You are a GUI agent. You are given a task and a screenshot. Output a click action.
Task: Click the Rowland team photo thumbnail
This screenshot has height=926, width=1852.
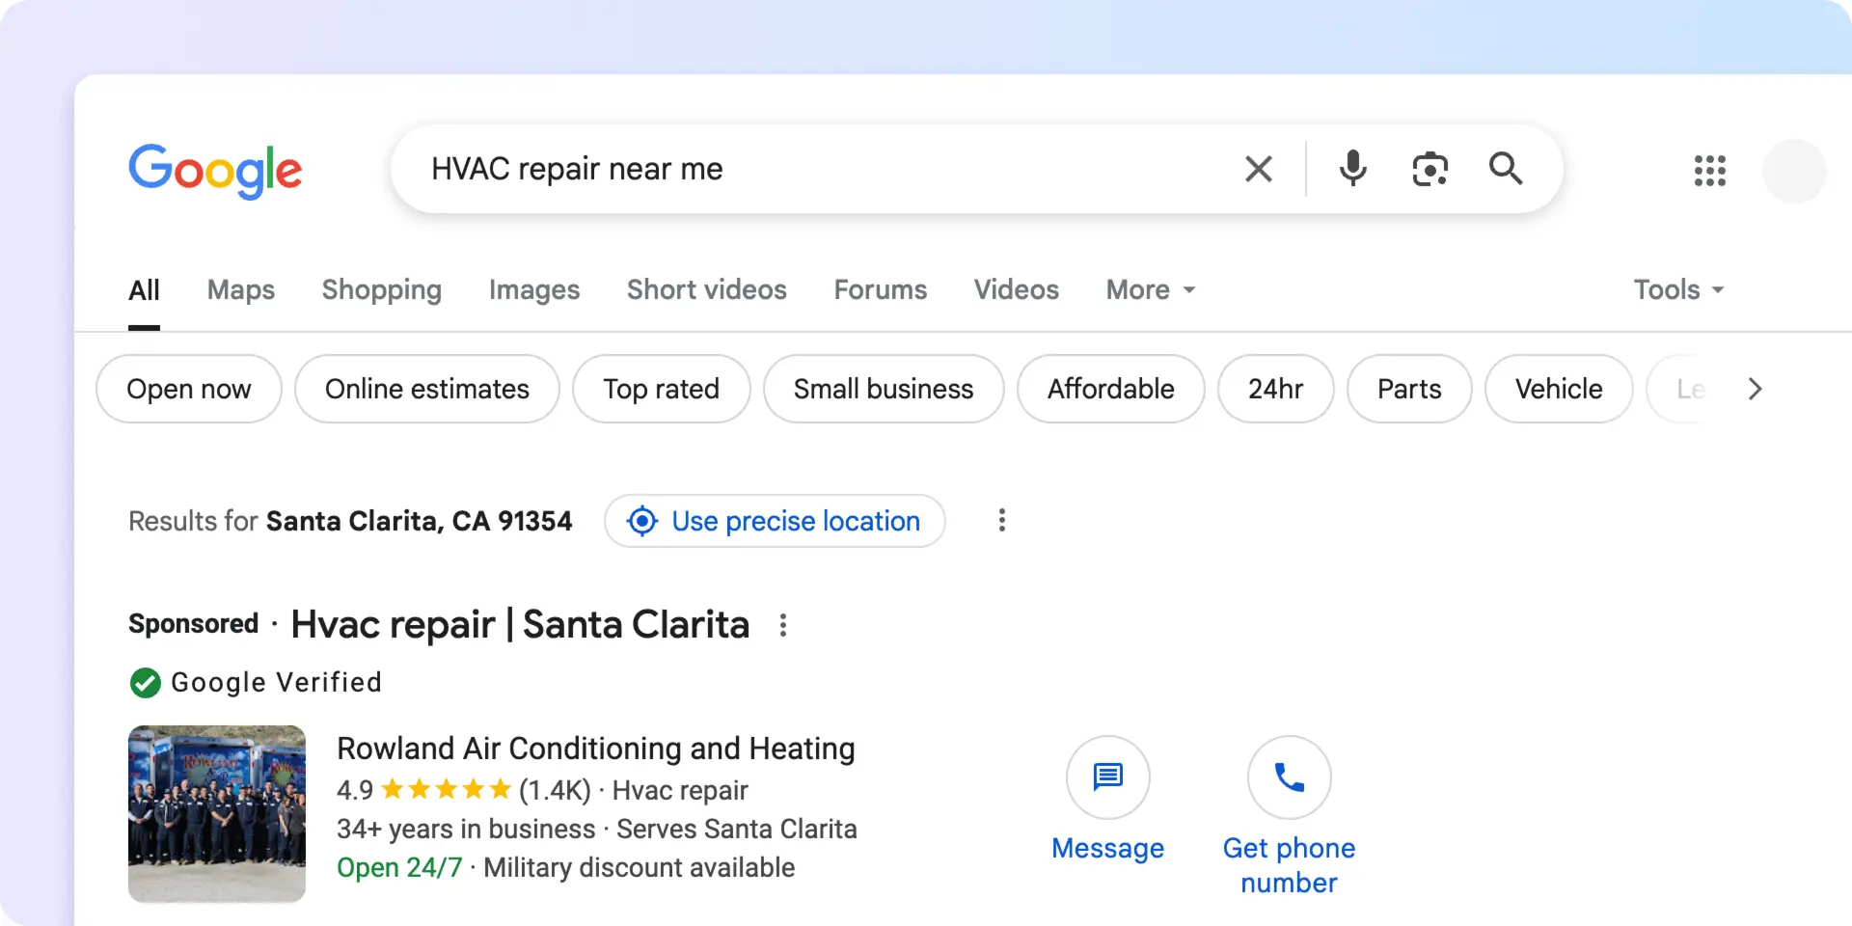click(217, 814)
